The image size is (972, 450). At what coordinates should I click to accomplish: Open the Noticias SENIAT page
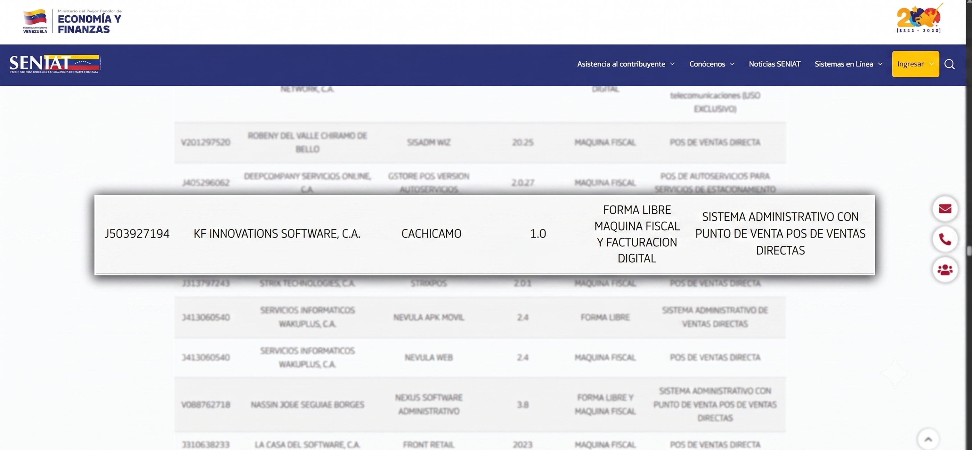click(x=774, y=64)
